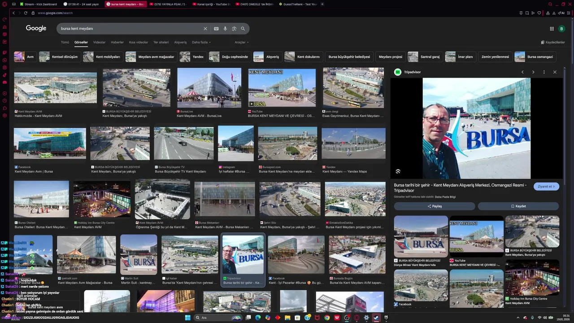Open Kaydedilenler saved items link
Viewport: 574px width, 323px height.
pyautogui.click(x=553, y=42)
